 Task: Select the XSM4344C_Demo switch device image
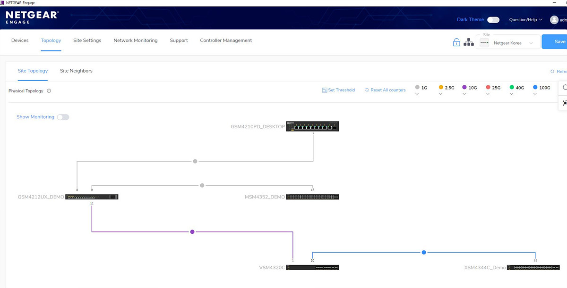coord(533,267)
